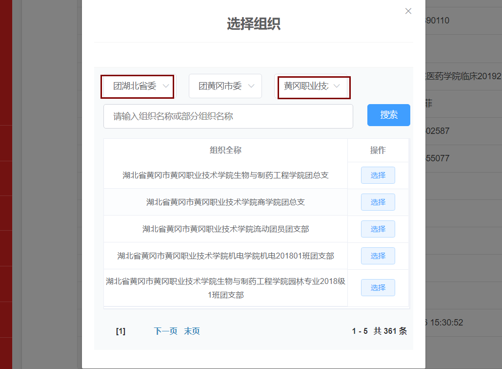Choose 商学院团总支 with its 选择 button

point(378,202)
